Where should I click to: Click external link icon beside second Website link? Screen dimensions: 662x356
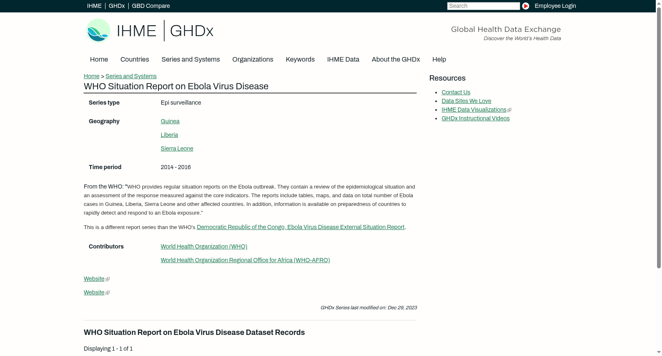coord(108,293)
